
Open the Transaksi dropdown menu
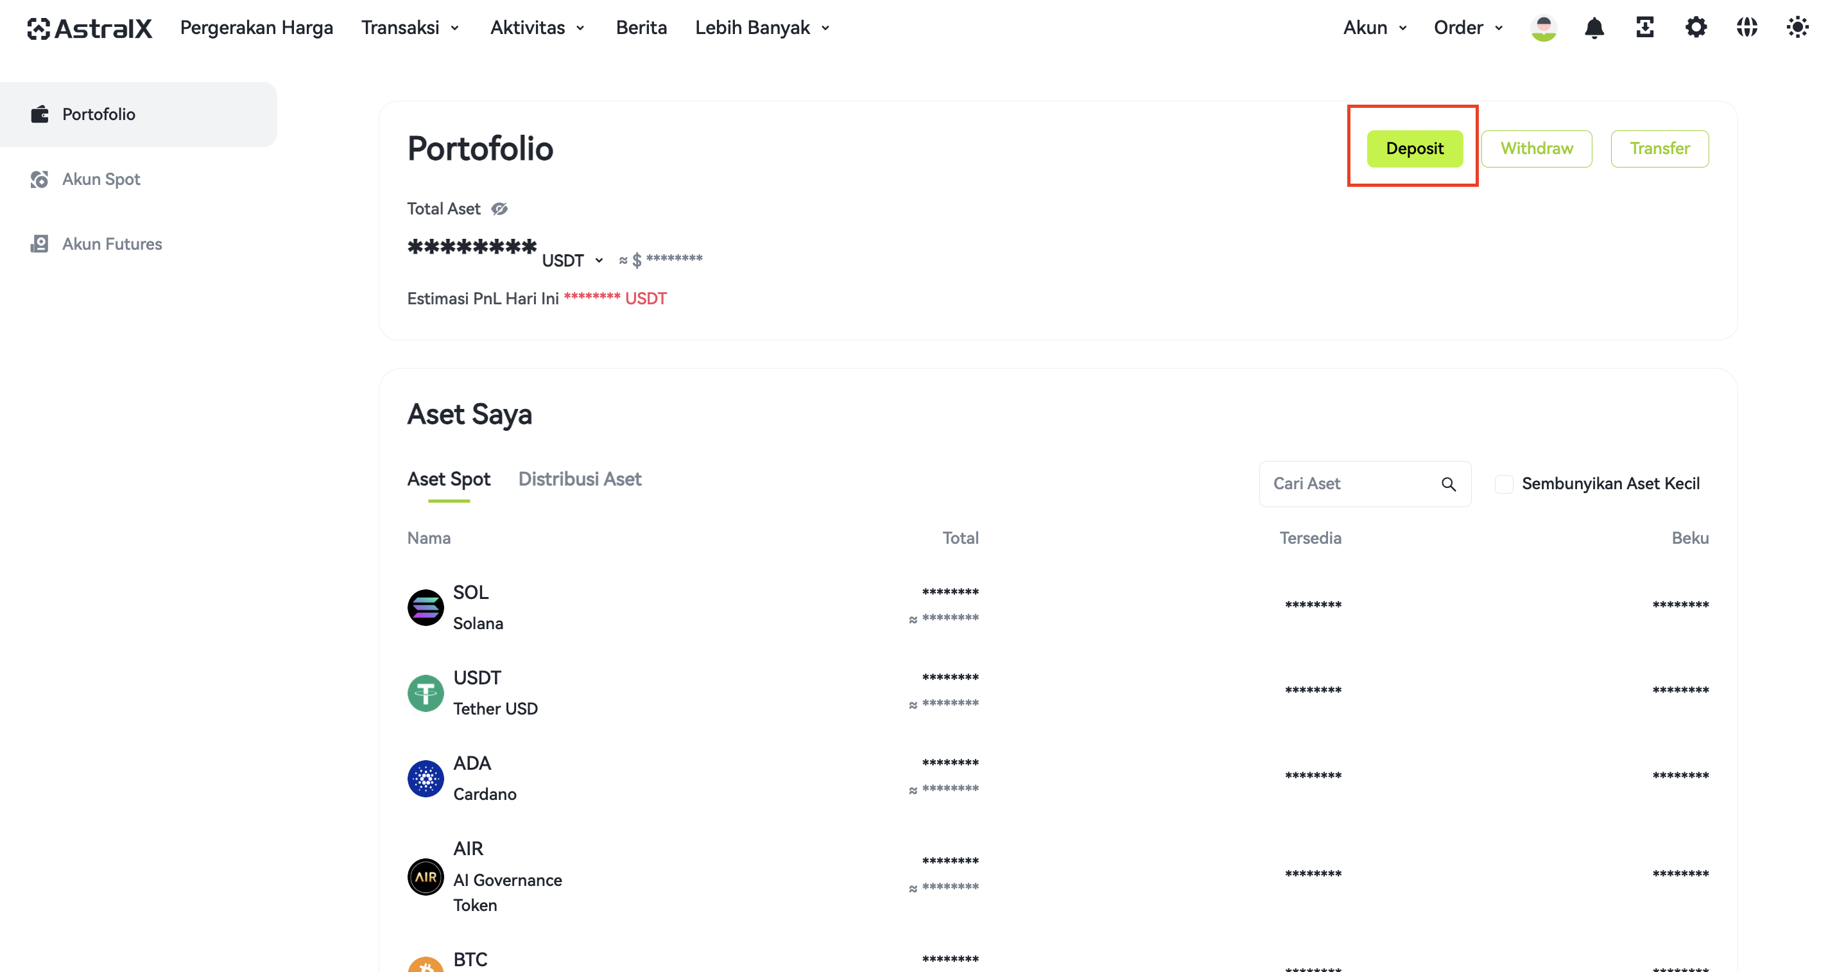click(411, 28)
